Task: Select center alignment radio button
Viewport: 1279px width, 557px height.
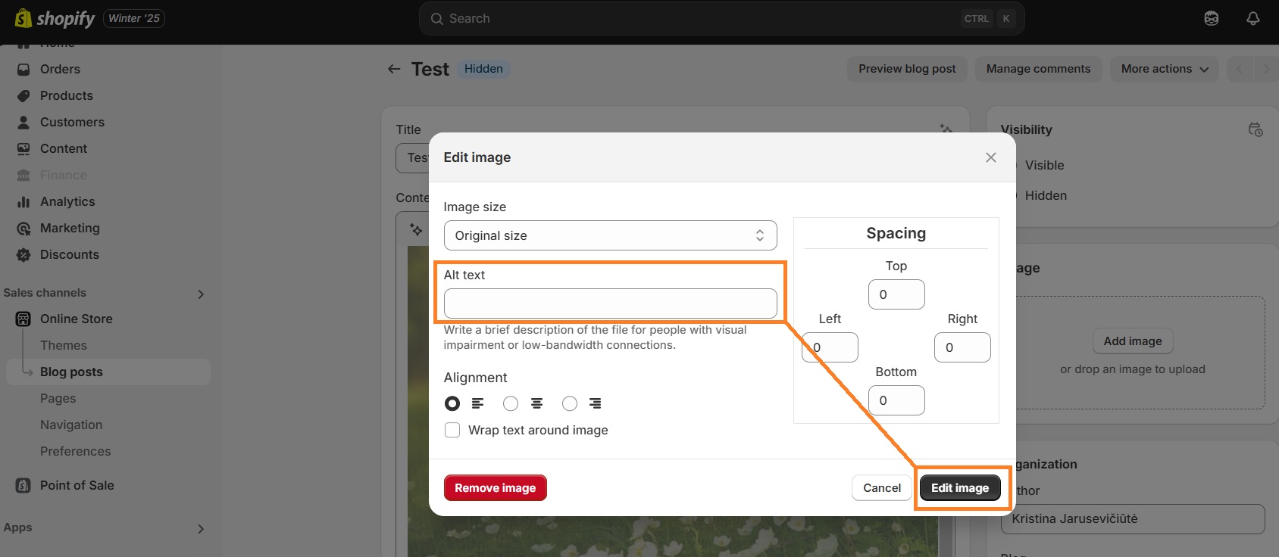Action: click(511, 403)
